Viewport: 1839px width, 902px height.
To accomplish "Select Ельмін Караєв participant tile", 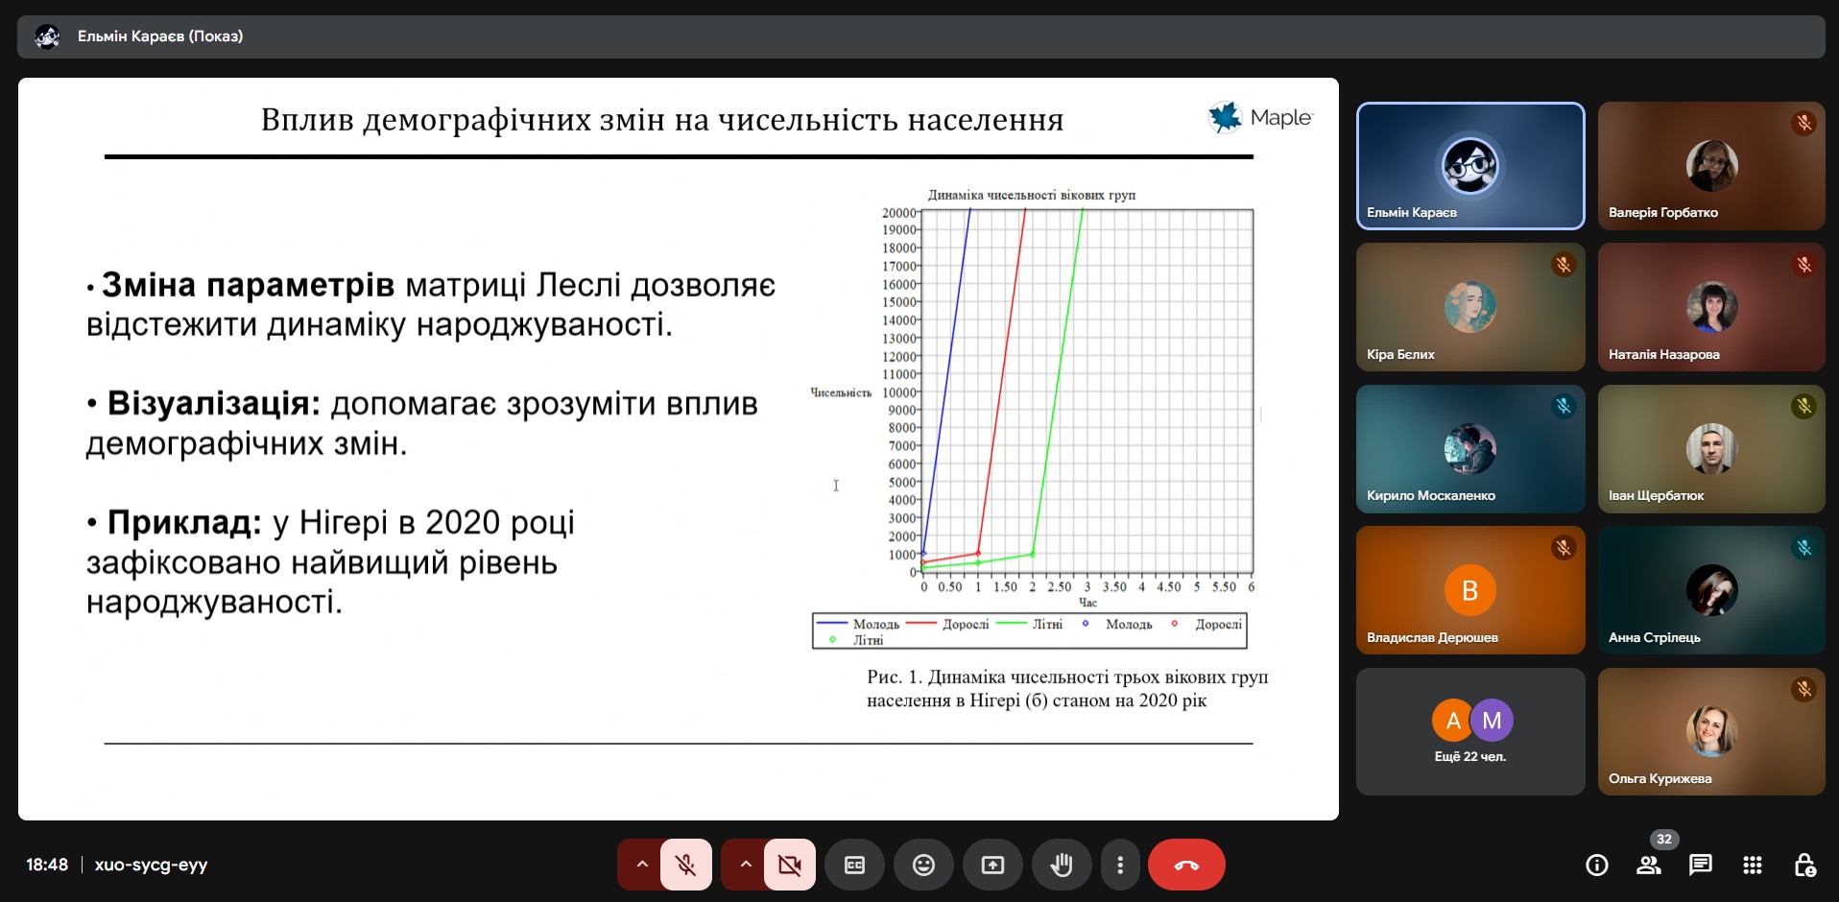I will [1470, 166].
